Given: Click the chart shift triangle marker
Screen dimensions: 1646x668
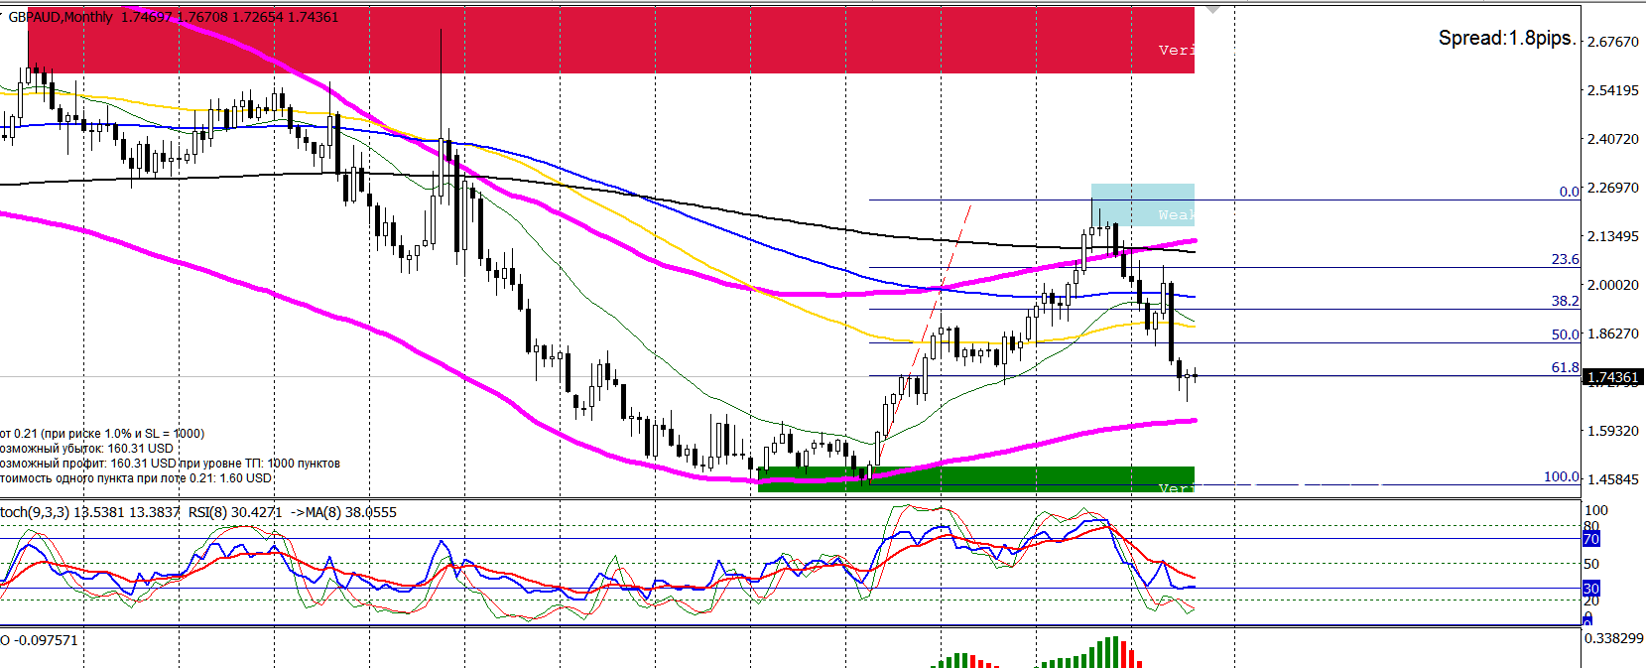Looking at the screenshot, I should tap(1211, 9).
